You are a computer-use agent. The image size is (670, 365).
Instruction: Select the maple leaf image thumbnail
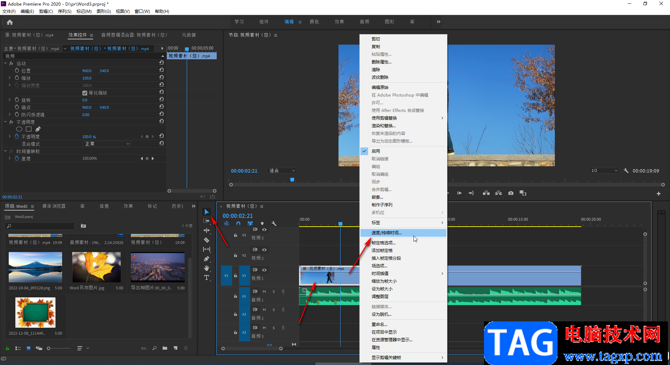pos(96,267)
